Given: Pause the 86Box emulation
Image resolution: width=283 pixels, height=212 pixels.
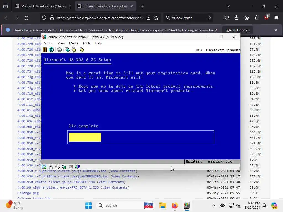Looking at the screenshot, I should tap(45, 50).
